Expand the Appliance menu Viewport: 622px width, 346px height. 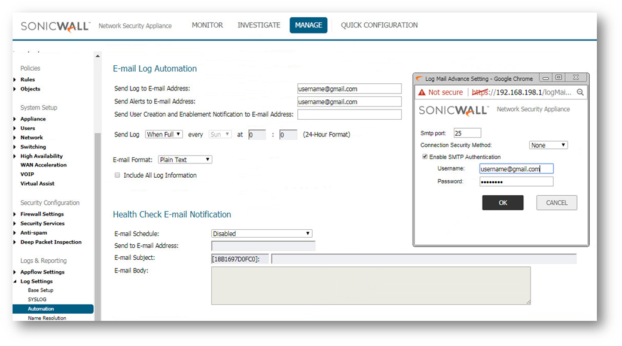pyautogui.click(x=33, y=119)
